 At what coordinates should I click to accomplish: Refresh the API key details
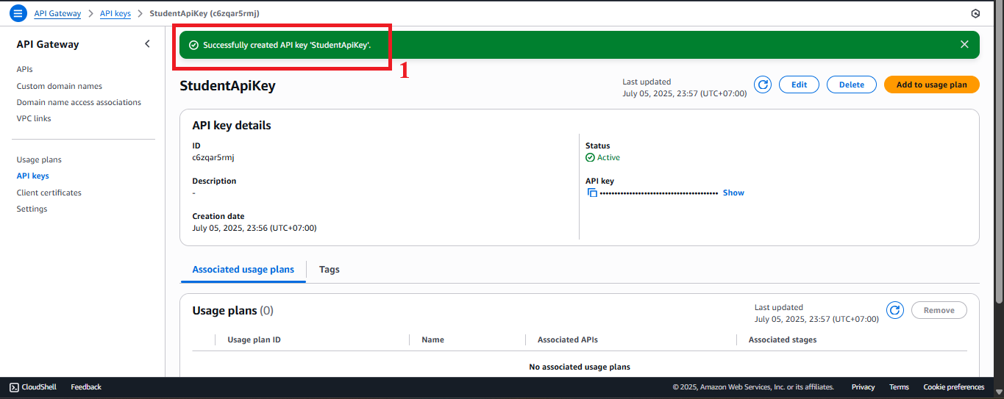click(x=763, y=85)
